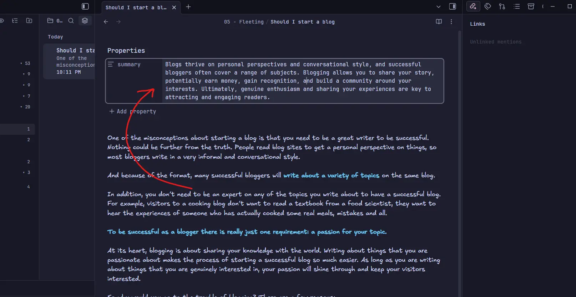The width and height of the screenshot is (576, 297).
Task: Switch to reading view with book icon
Action: [439, 22]
